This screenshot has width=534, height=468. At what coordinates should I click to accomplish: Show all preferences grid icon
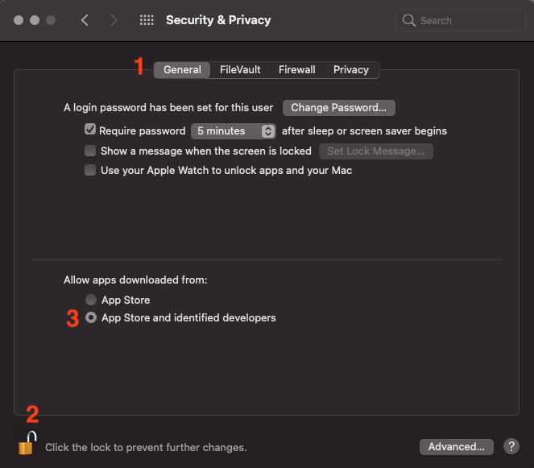pyautogui.click(x=147, y=20)
